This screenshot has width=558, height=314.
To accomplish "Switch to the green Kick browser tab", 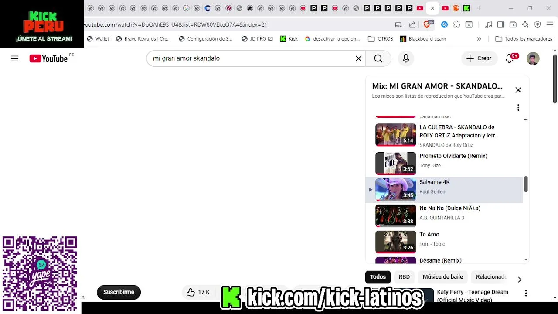I will 466,8.
